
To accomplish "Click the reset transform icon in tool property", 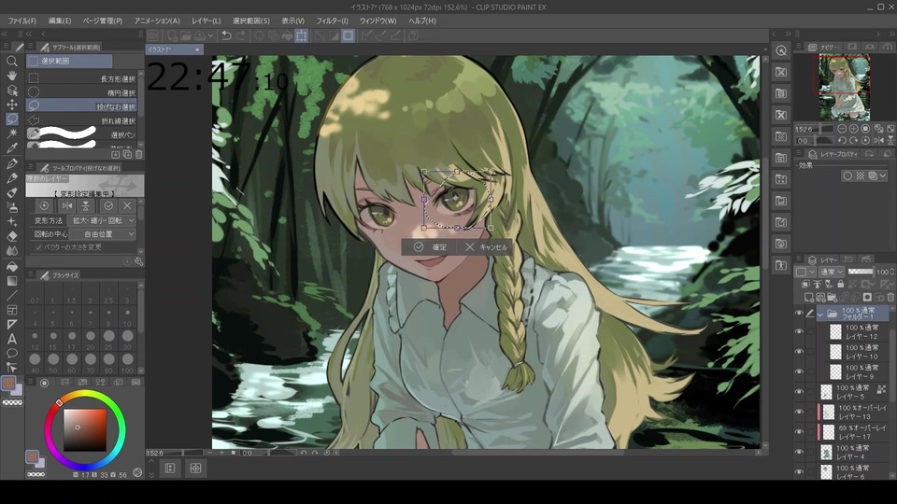I will 44,205.
